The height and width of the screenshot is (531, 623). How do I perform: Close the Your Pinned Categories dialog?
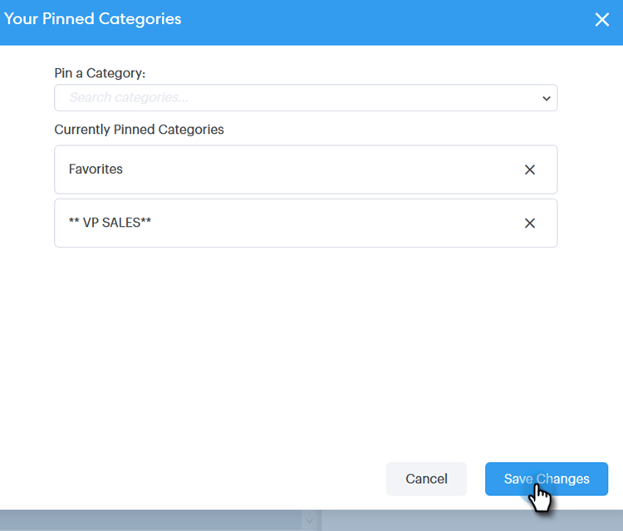coord(602,19)
